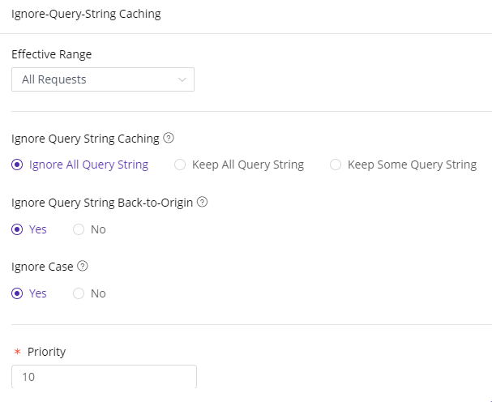Click the Effective Range label
492x402 pixels.
click(52, 54)
